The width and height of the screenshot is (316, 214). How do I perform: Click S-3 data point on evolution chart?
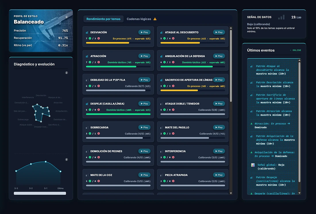(16, 171)
